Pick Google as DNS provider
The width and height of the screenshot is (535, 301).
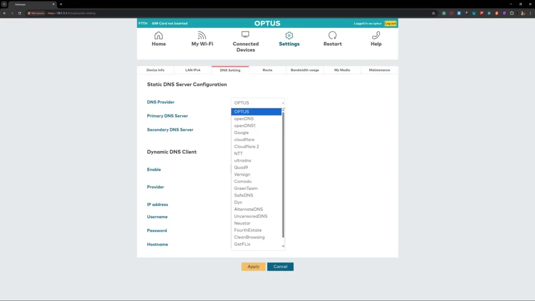click(256, 132)
